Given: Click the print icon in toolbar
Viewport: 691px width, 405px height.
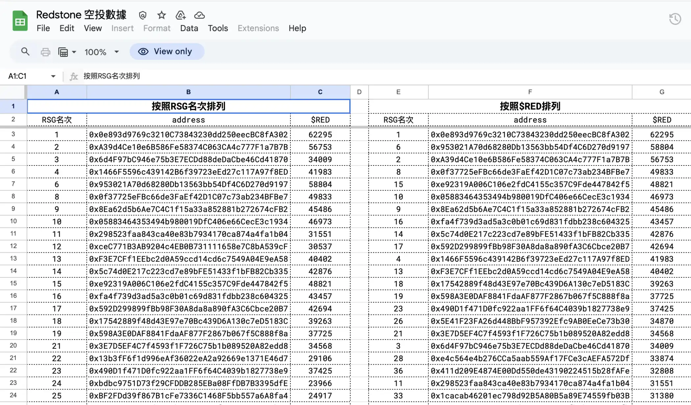Looking at the screenshot, I should tap(45, 52).
